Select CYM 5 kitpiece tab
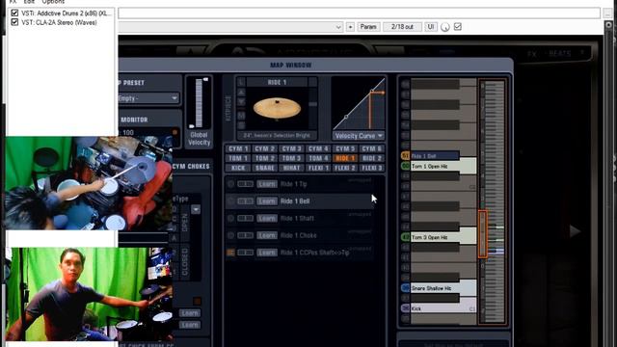 pos(345,148)
